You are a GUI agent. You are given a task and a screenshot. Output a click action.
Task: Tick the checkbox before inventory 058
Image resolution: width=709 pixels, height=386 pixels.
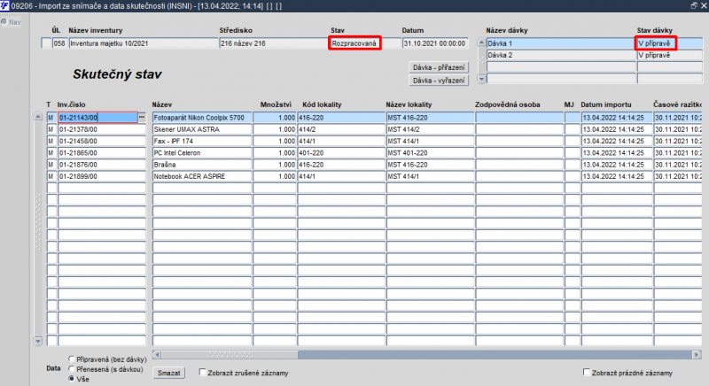pos(46,43)
